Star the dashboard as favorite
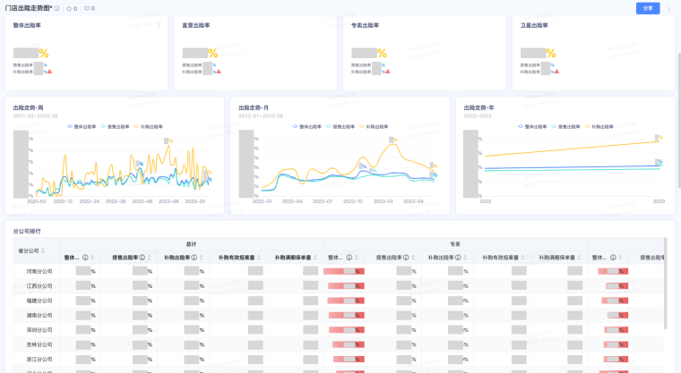The image size is (681, 373). [69, 8]
